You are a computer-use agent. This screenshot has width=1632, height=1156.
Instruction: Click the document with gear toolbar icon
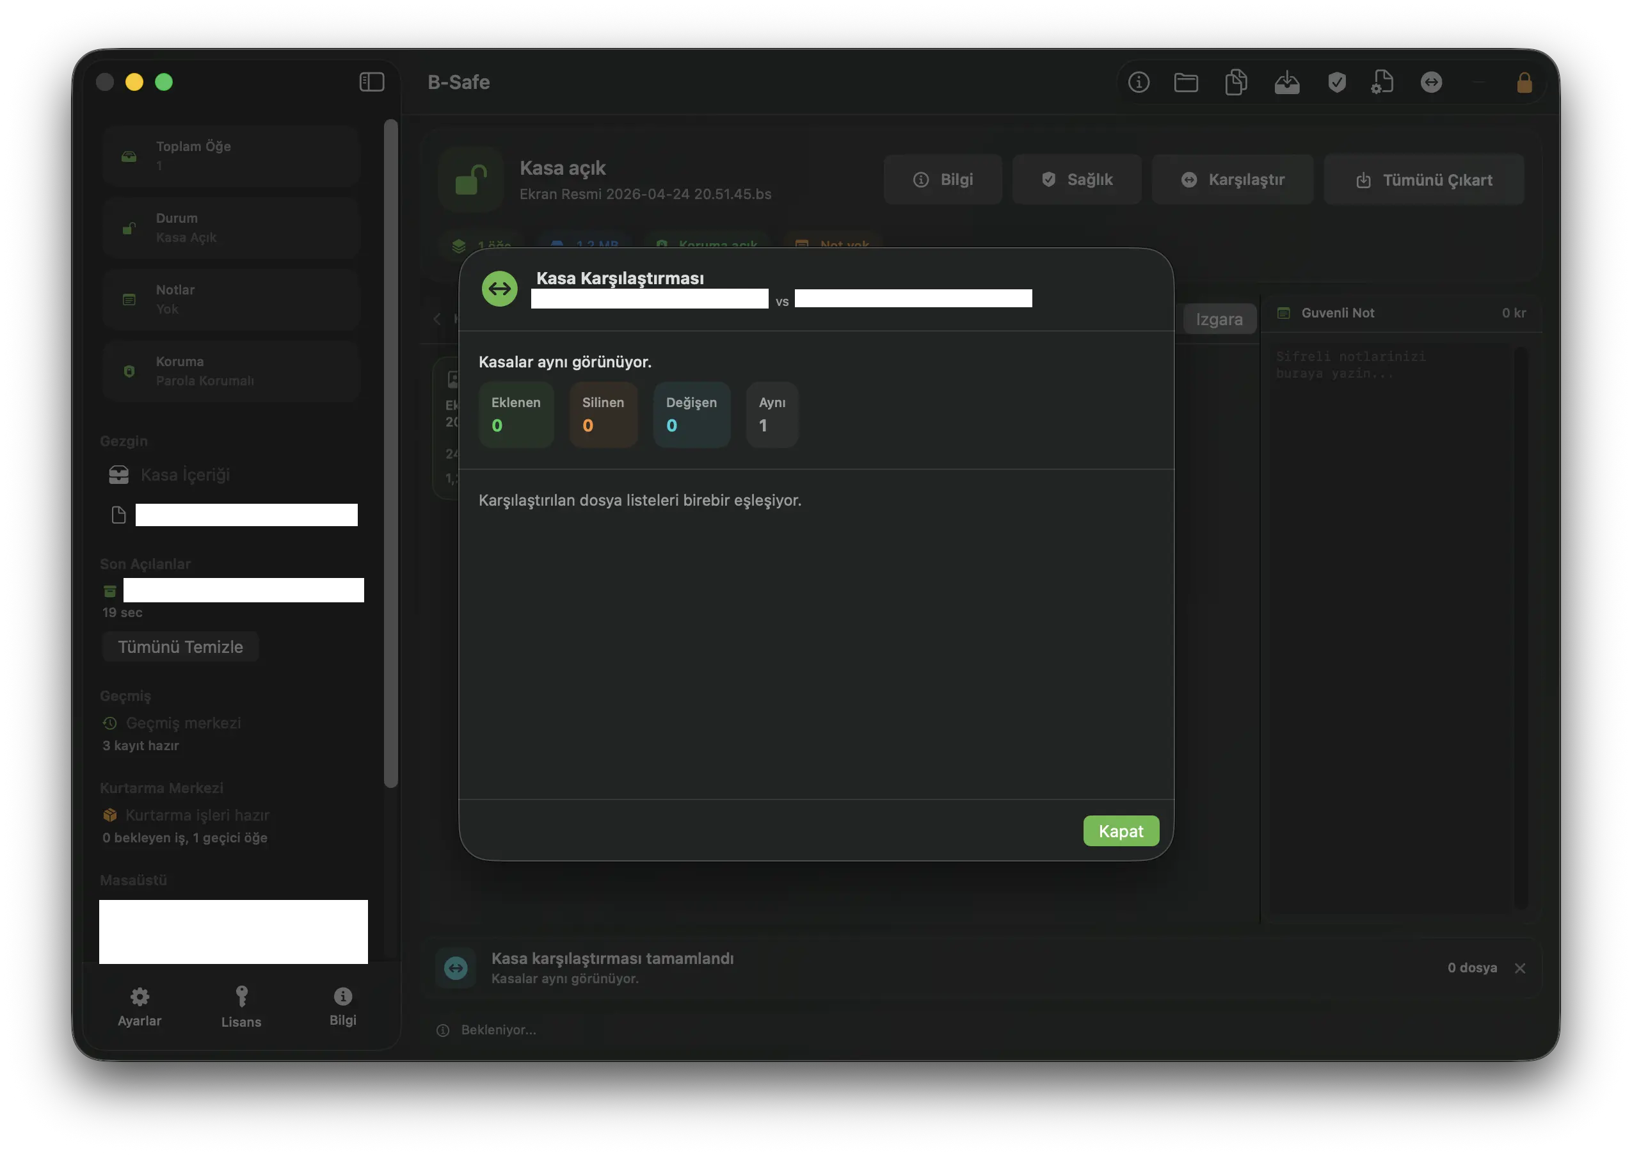click(x=1382, y=83)
